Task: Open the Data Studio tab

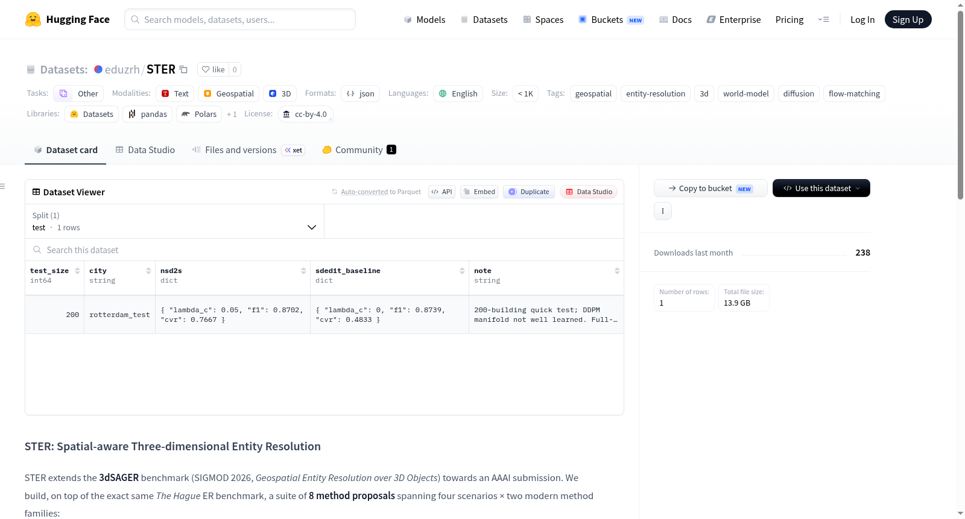Action: point(145,150)
